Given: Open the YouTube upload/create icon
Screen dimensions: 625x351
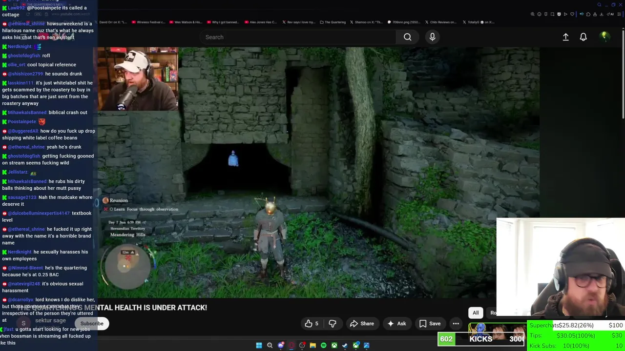Looking at the screenshot, I should click(x=565, y=37).
